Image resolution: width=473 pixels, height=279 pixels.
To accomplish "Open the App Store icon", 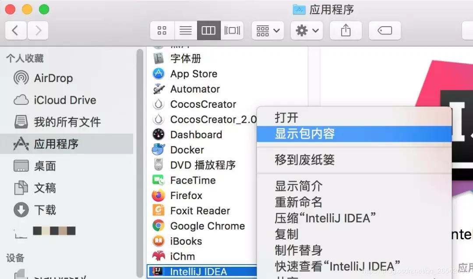I will (x=158, y=73).
